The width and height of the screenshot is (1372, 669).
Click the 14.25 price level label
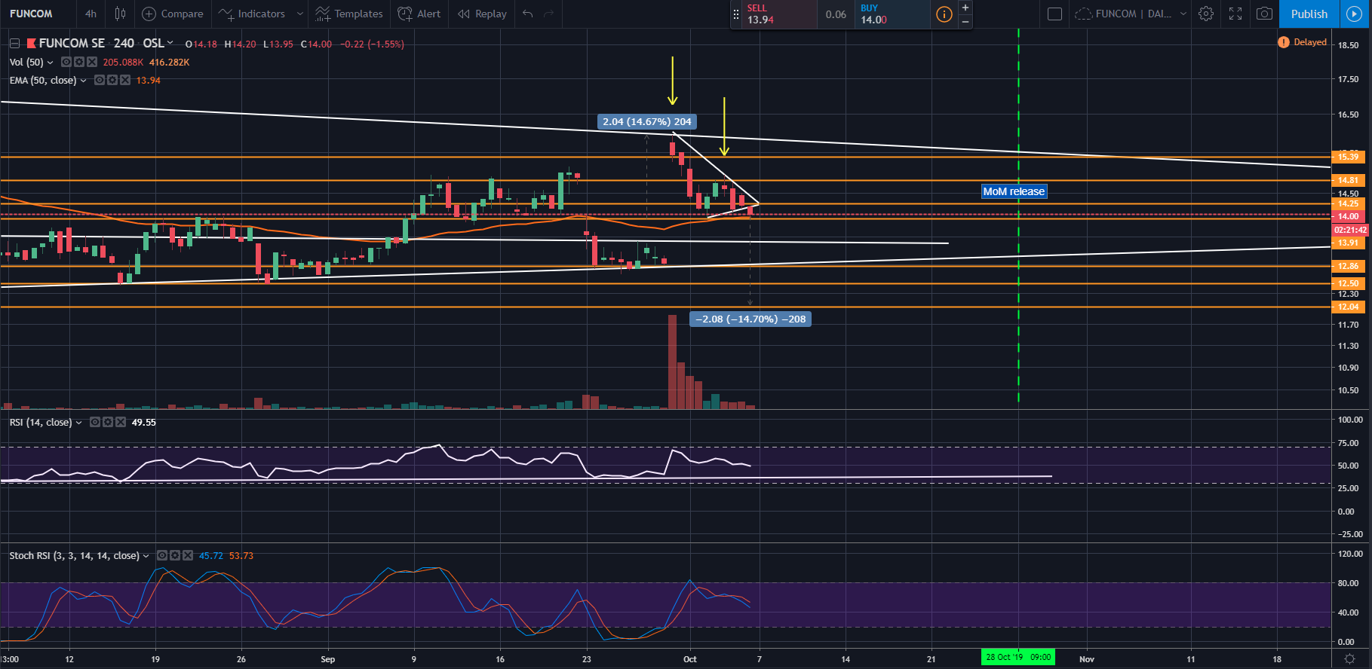pos(1348,203)
